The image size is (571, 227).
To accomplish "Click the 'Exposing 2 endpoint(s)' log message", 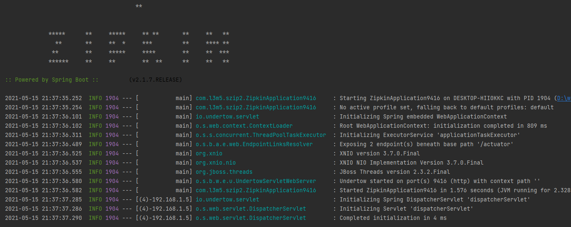I will point(426,144).
